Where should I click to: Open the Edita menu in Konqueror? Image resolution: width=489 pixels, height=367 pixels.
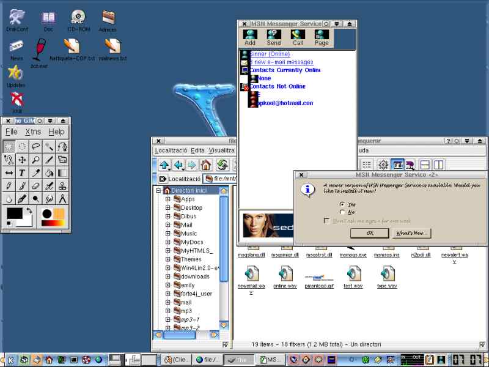pyautogui.click(x=197, y=150)
